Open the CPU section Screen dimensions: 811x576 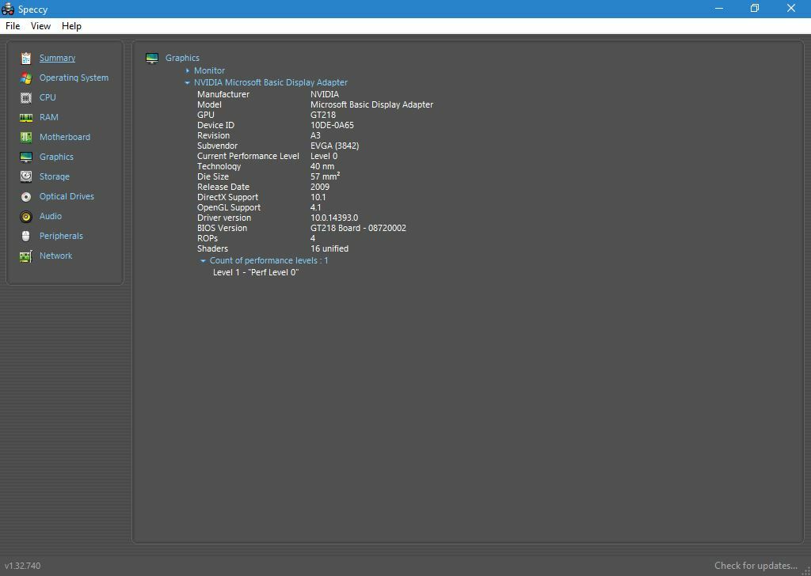(48, 97)
